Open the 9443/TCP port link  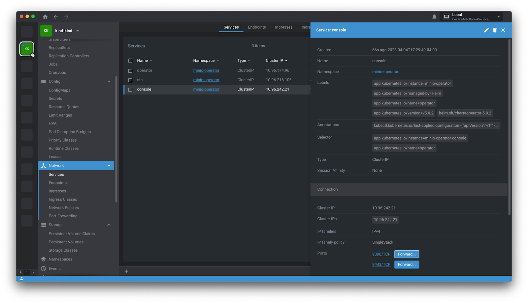381,264
